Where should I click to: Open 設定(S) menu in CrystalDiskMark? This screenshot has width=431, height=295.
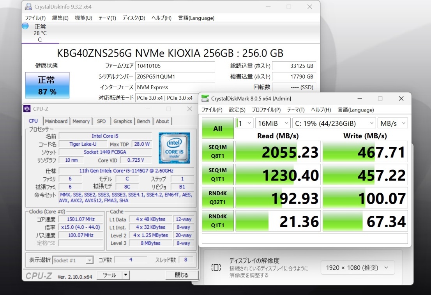[x=237, y=110]
